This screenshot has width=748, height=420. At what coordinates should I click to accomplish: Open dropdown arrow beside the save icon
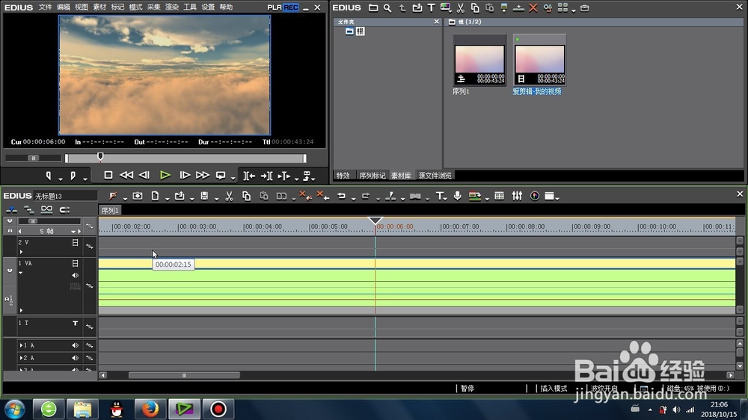[x=216, y=198]
